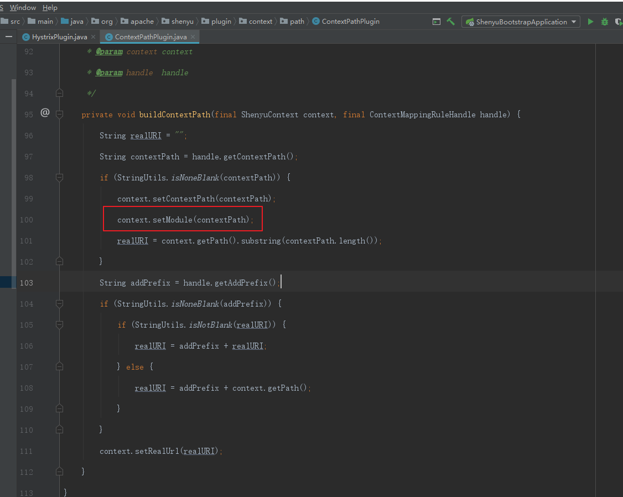Screen dimensions: 623x497
Task: Click the @param context javadoc tag
Action: tap(109, 51)
